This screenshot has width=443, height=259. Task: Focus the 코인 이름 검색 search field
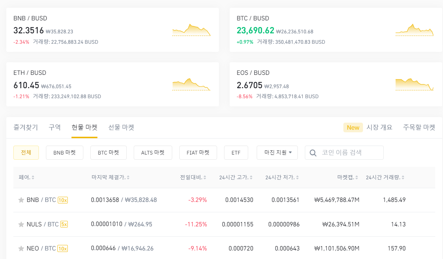point(344,153)
